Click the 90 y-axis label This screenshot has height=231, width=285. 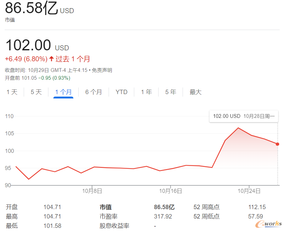8,185
